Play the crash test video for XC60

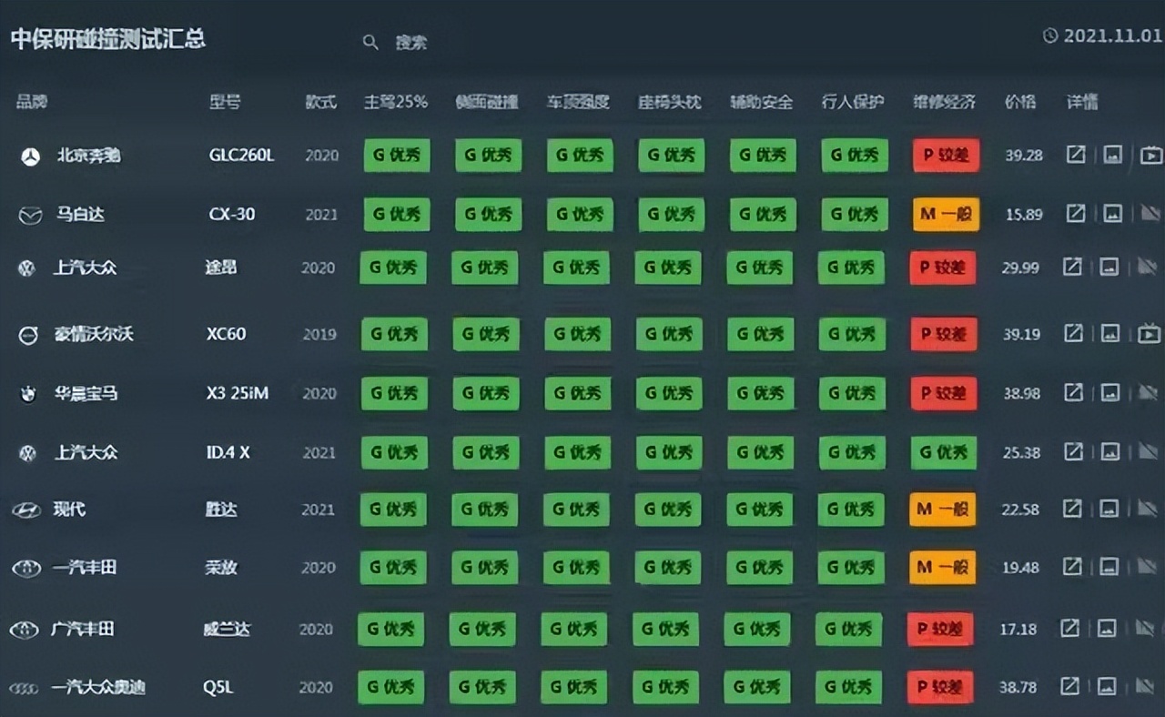click(x=1150, y=334)
